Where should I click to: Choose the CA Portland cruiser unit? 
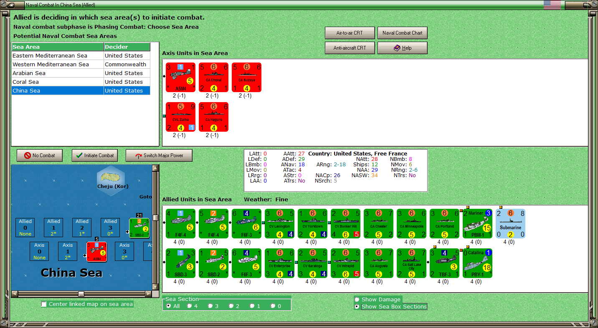(x=444, y=223)
